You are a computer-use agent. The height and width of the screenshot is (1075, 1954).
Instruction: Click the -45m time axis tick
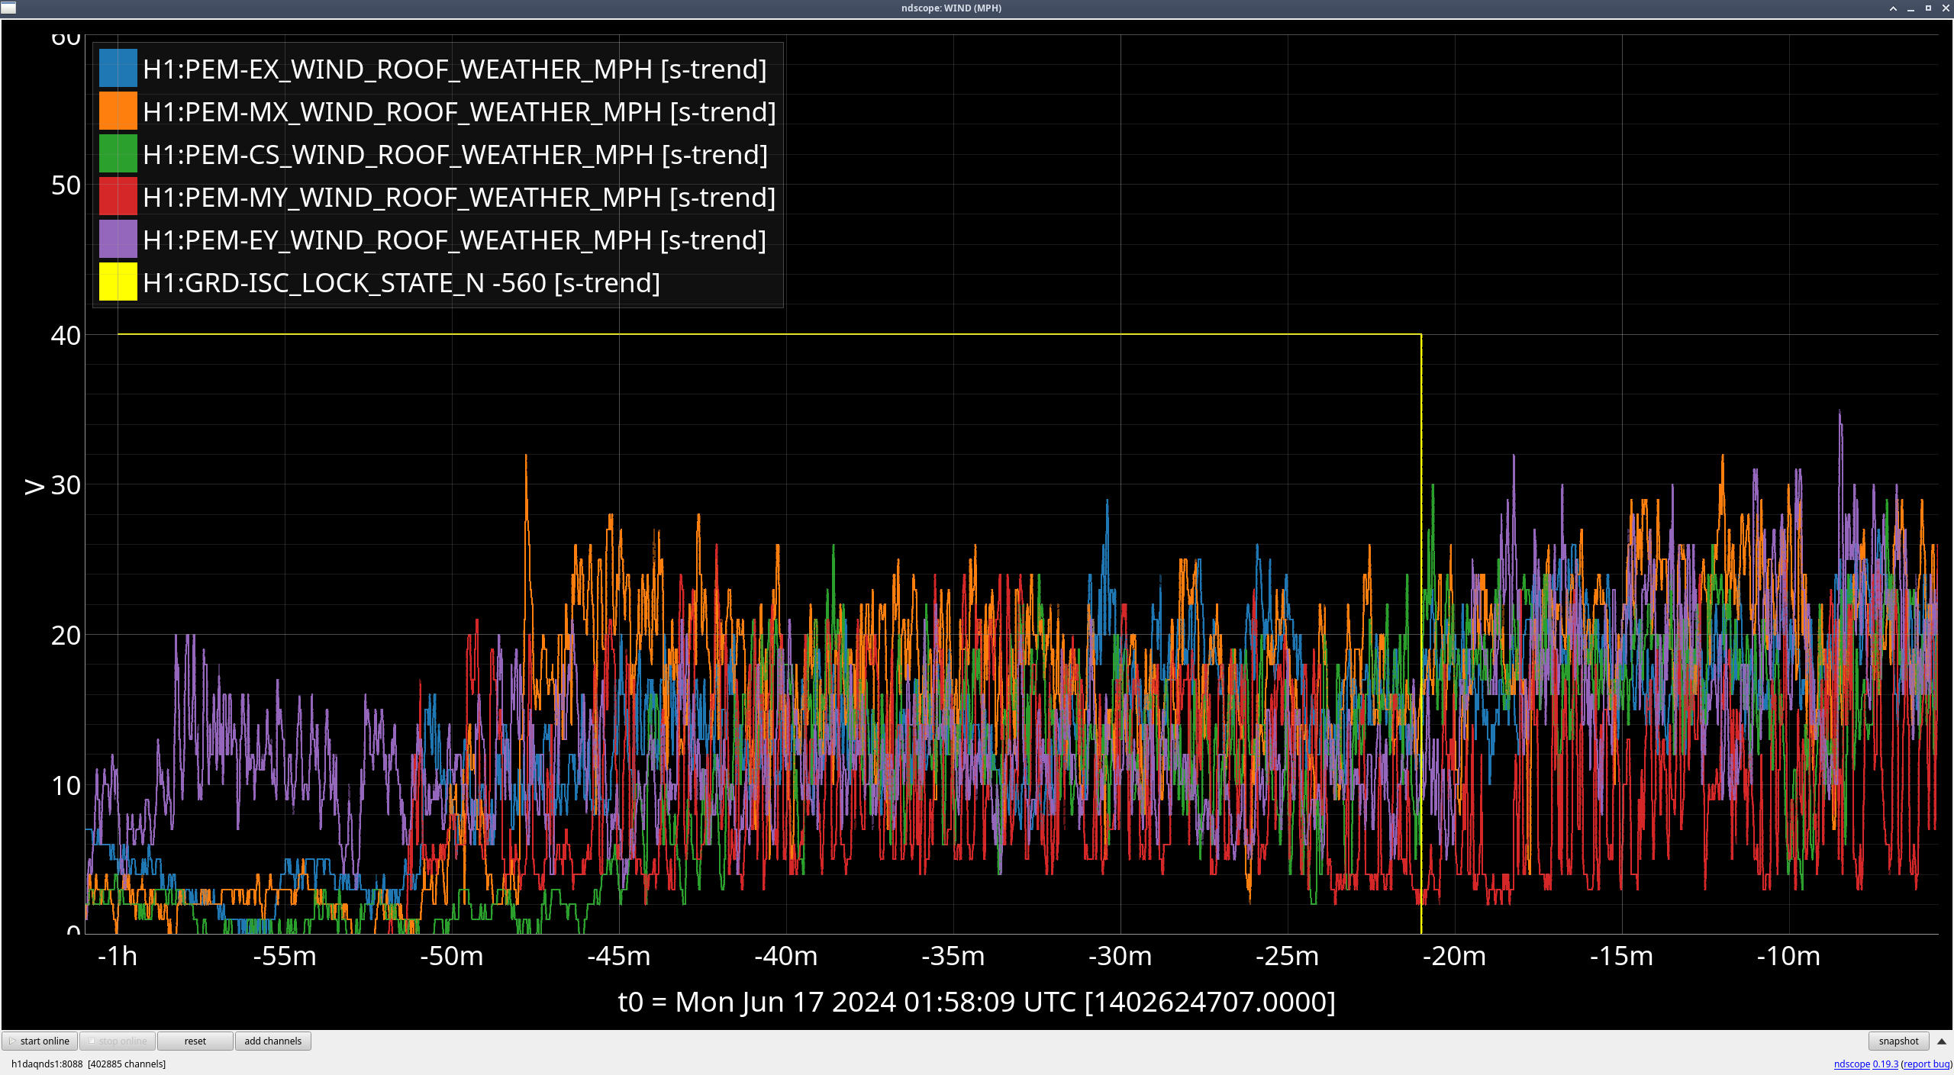tap(619, 956)
